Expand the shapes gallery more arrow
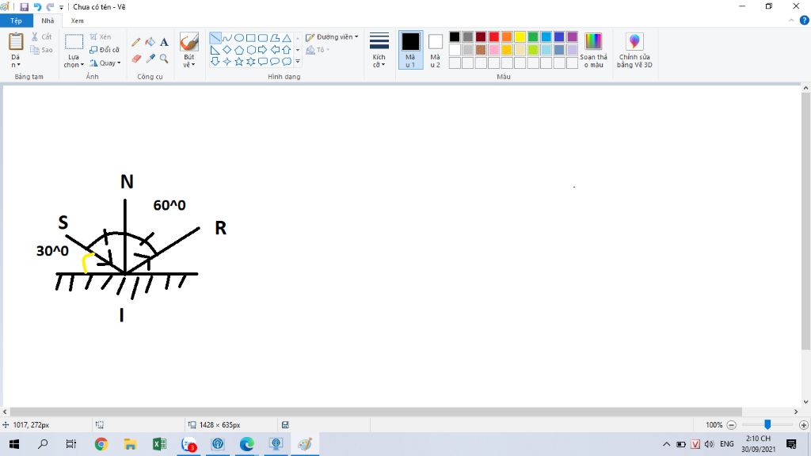The width and height of the screenshot is (811, 456). point(298,62)
